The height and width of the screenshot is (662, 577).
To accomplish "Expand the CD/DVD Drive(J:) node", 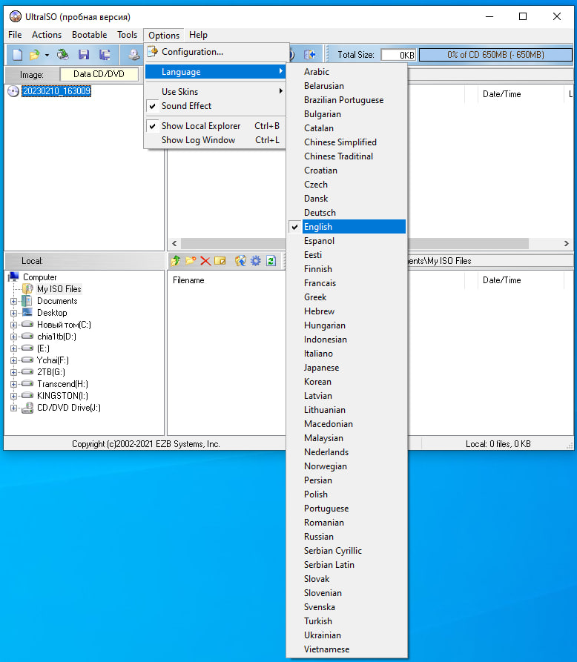I will (13, 408).
